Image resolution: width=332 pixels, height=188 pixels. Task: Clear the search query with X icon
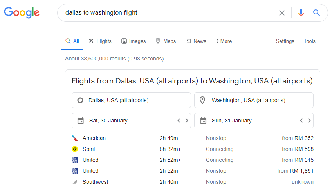(x=282, y=13)
